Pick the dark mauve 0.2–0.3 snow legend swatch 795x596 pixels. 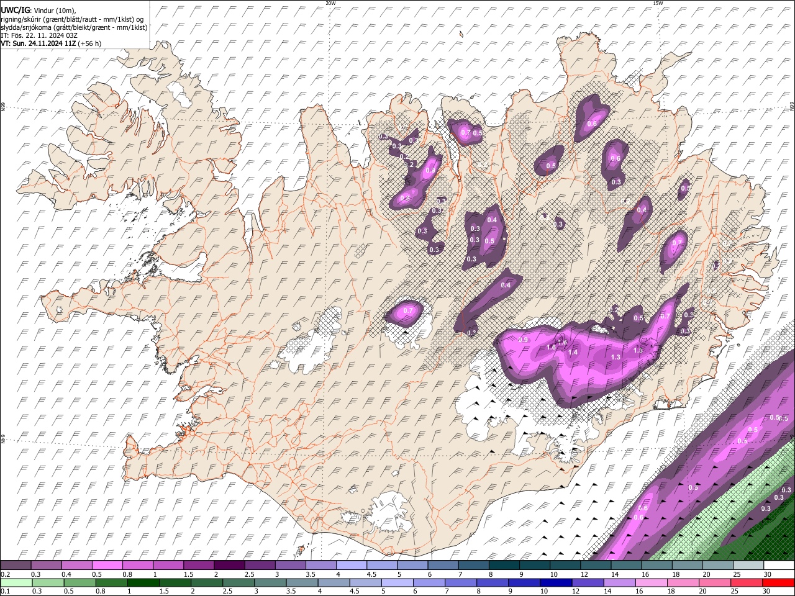click(16, 565)
